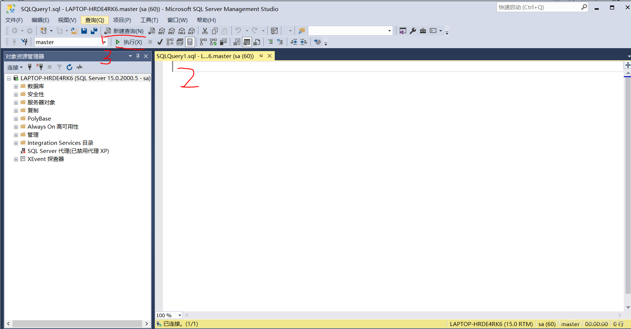Click the Open File folder icon
The width and height of the screenshot is (631, 329).
pos(74,31)
